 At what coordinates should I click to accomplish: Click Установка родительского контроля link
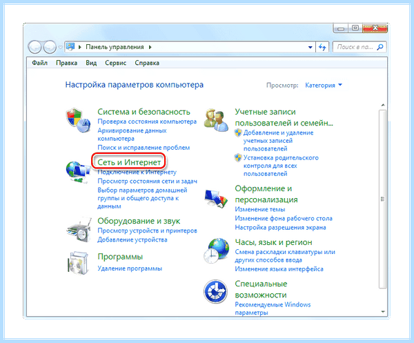pos(281,166)
